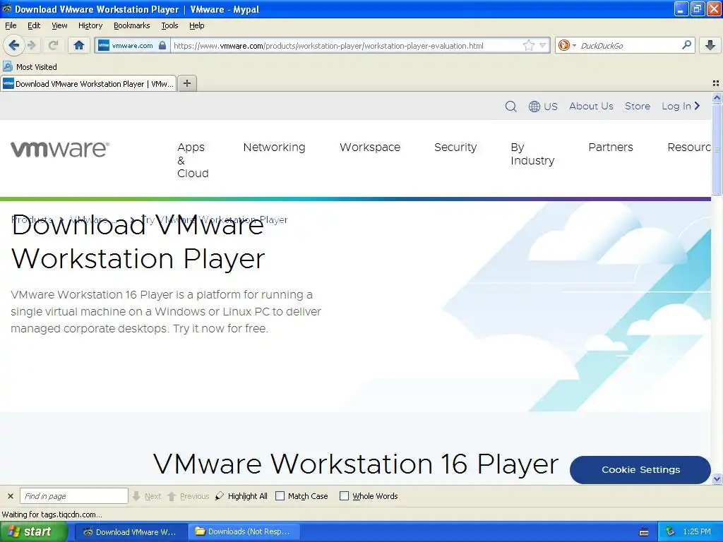
Task: Open the View menu
Action: (x=59, y=25)
